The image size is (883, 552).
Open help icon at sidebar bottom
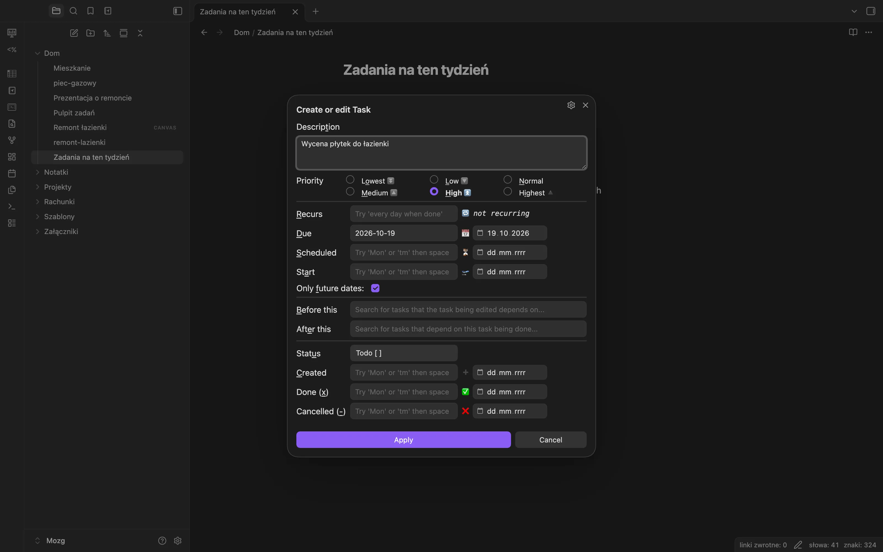162,541
